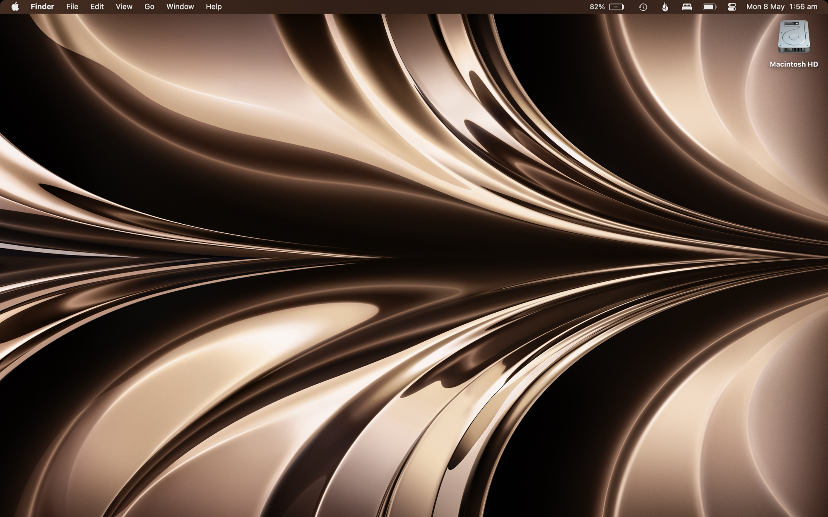Open the Edit menu
828x517 pixels.
pos(97,7)
